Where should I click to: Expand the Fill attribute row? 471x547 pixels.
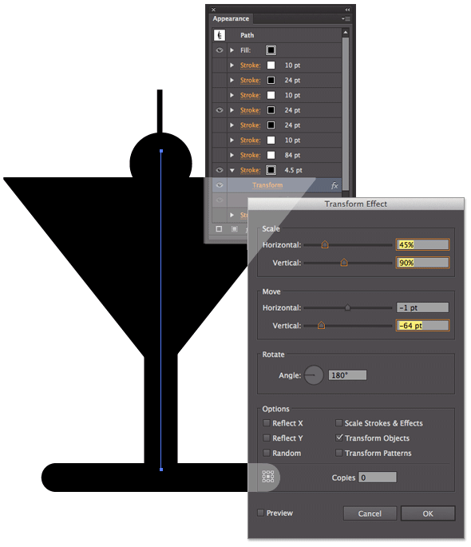coord(232,50)
